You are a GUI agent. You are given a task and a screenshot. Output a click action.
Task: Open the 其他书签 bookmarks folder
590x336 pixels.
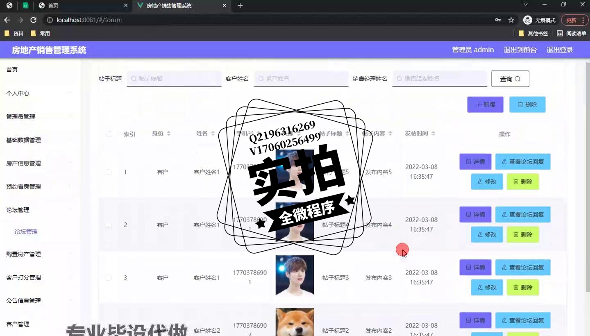pyautogui.click(x=533, y=34)
